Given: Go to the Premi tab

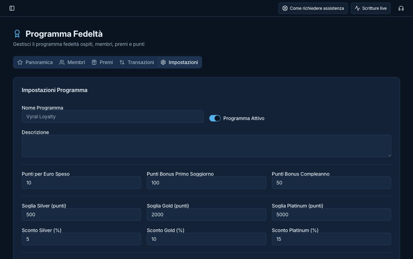Looking at the screenshot, I should 102,62.
